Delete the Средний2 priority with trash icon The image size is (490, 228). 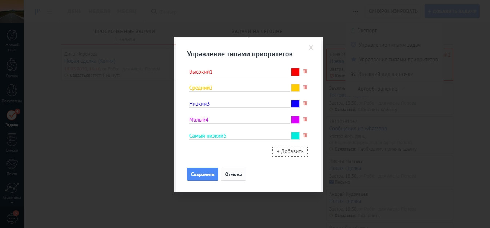tap(305, 87)
